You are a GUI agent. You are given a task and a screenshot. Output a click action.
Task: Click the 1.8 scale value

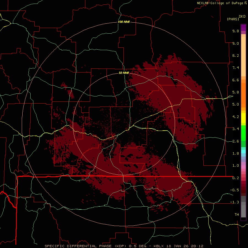point(236,153)
